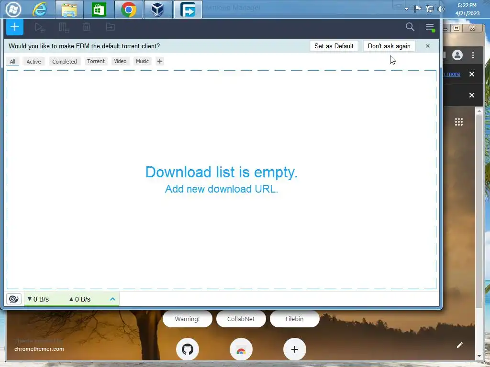Click the chromethemer.com link
Screen dimensions: 490x367
39,349
